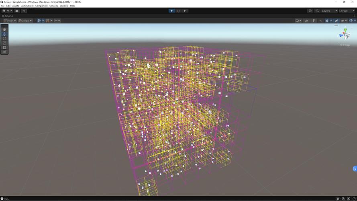Open the Assets menu
Screen dimensions: 357x201
coord(16,6)
